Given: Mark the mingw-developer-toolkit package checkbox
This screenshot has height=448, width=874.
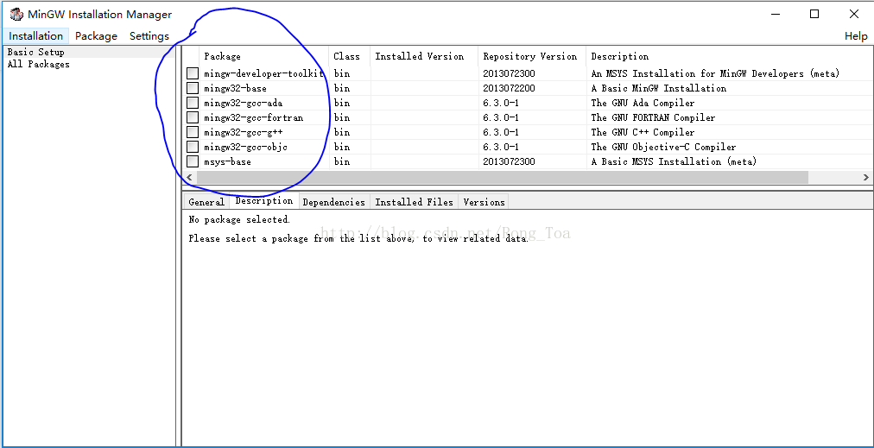Looking at the screenshot, I should coord(193,73).
